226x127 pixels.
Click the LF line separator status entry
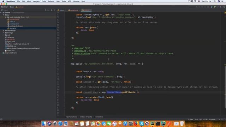[x=201, y=120]
